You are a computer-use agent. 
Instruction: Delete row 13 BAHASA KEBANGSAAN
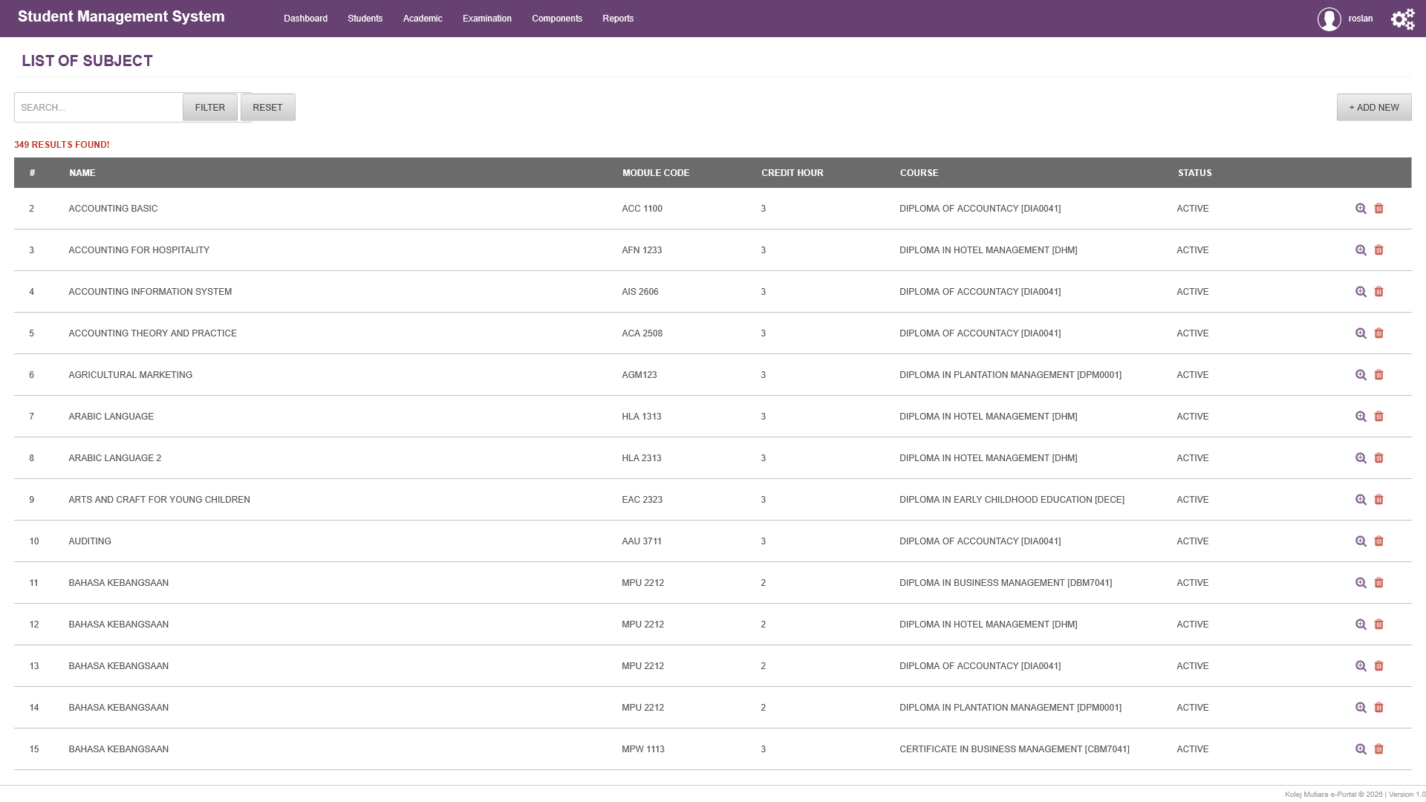coord(1378,666)
